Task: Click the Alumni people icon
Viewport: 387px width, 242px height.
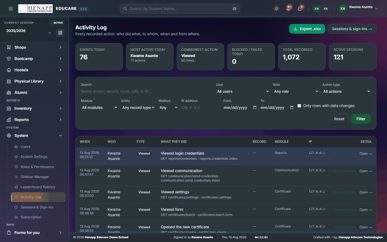Action: tap(9, 92)
